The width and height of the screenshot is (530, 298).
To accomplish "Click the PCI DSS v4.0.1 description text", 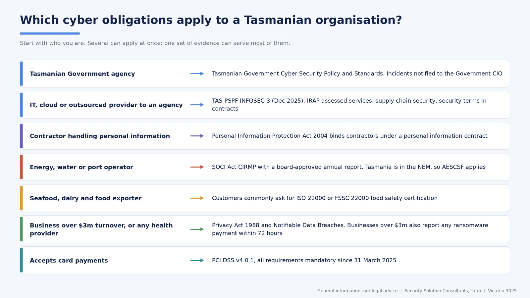I will (x=304, y=260).
